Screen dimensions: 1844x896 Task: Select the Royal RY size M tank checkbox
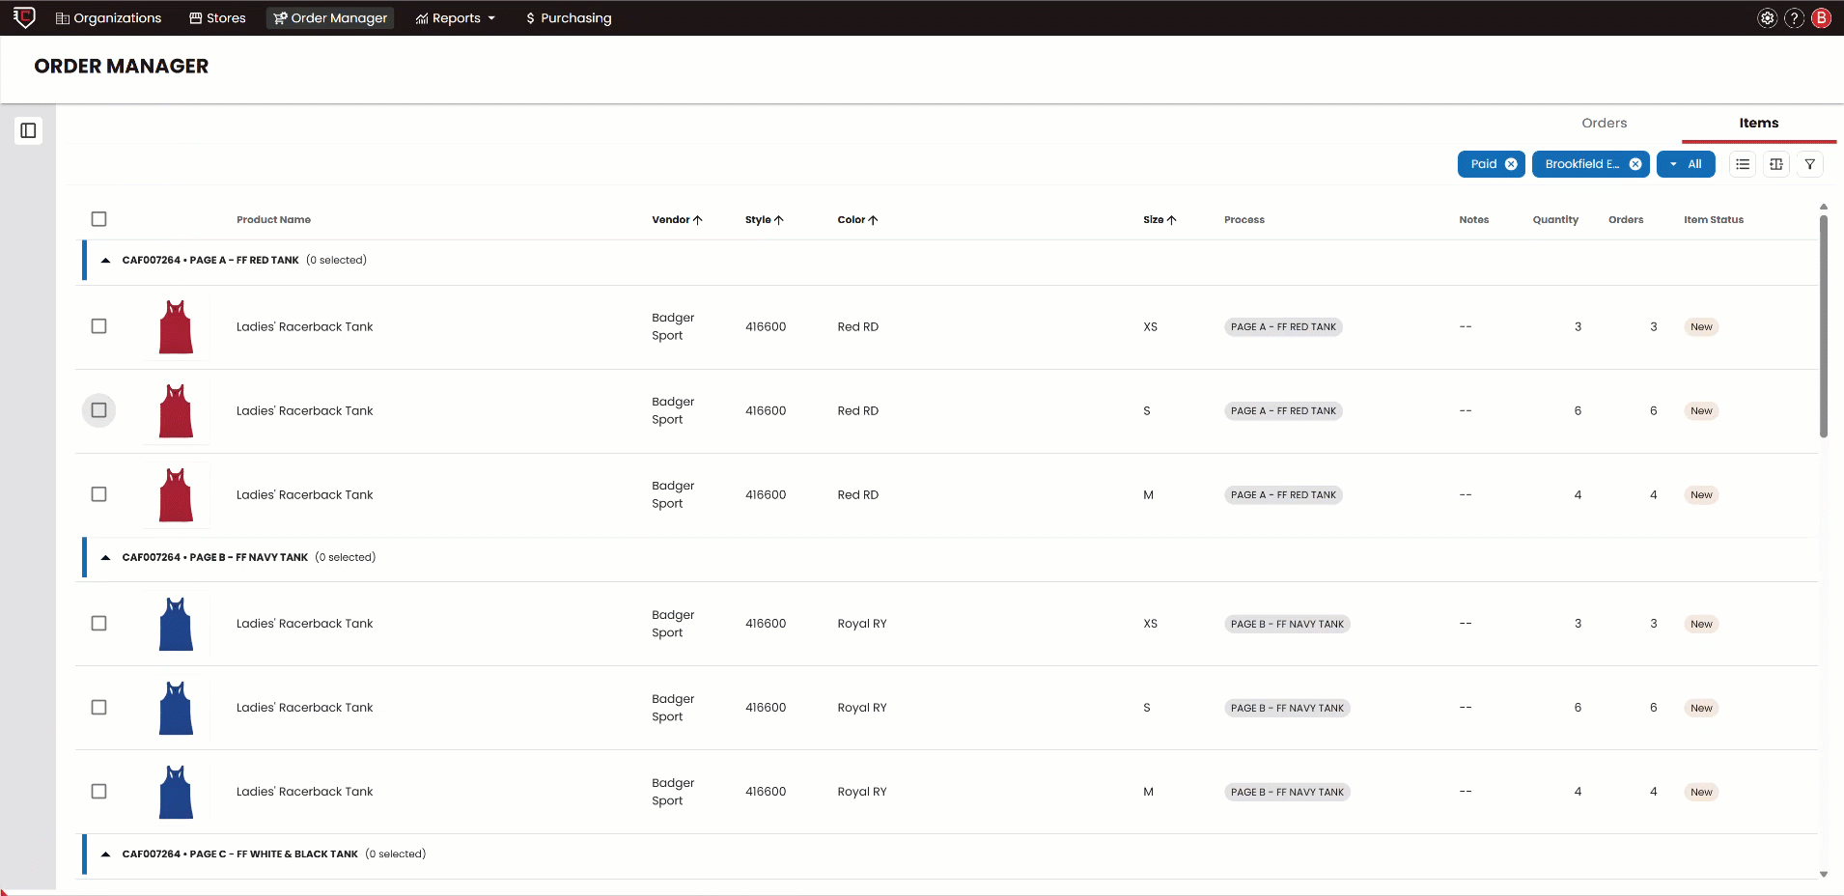click(98, 792)
